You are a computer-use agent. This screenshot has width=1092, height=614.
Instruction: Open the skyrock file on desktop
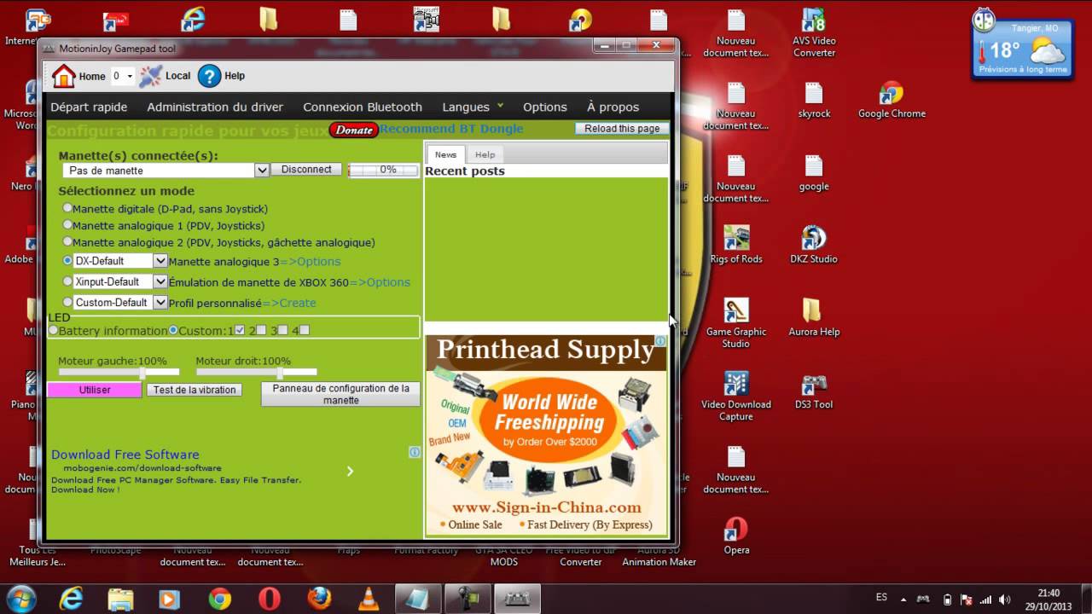(814, 101)
